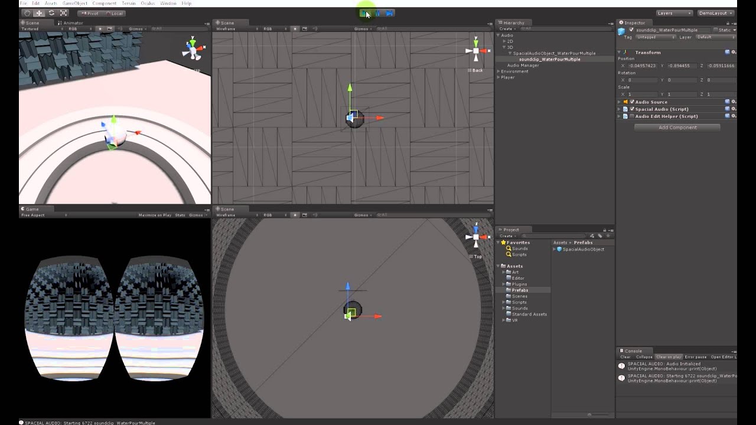Viewport: 756px width, 425px height.
Task: Open the Free Aspect dropdown in Game view
Action: coord(44,215)
